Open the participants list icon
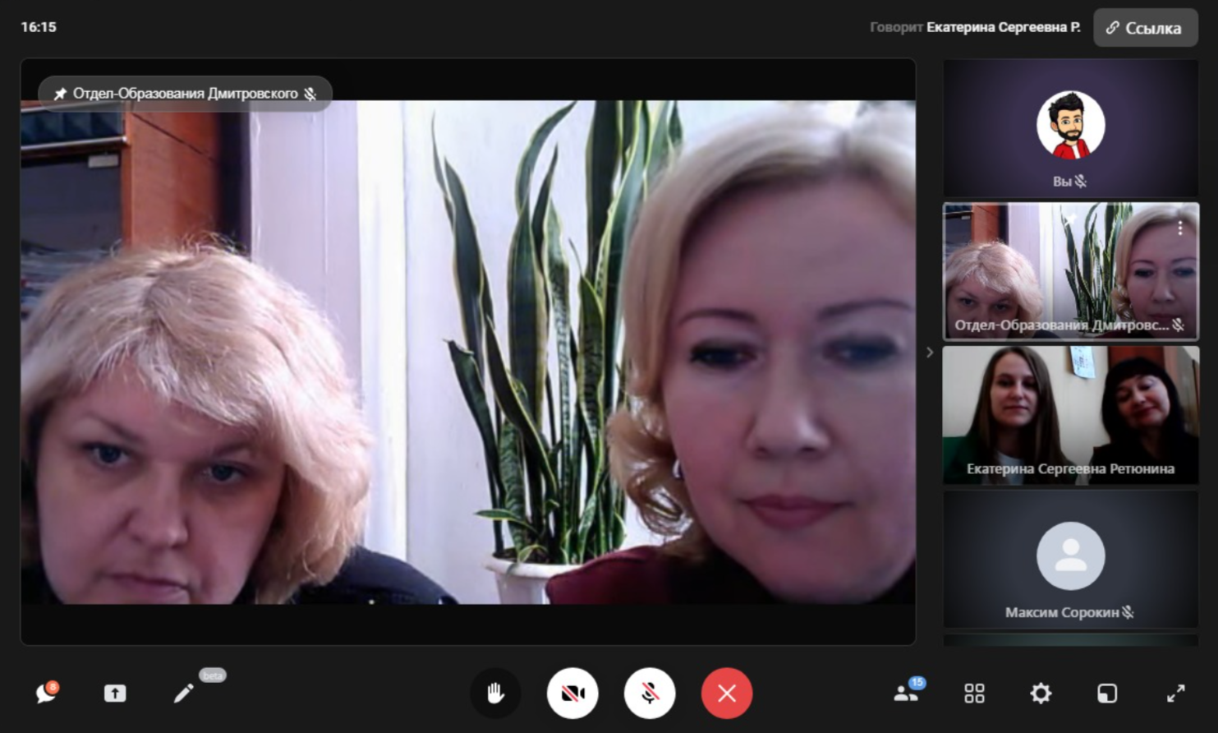Viewport: 1218px width, 733px height. [x=906, y=694]
